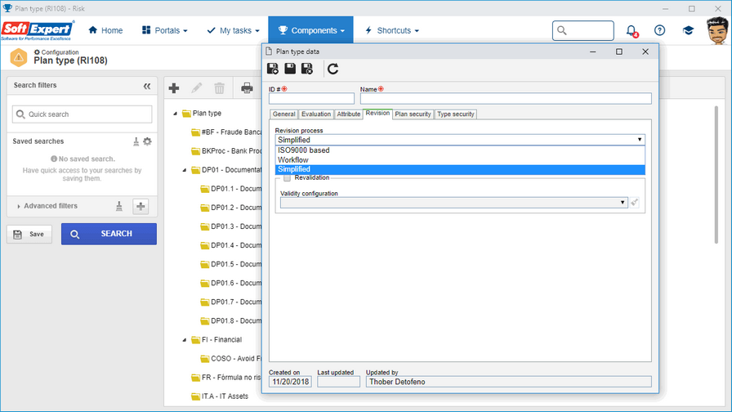Click the SoftExpert logo

pos(38,30)
